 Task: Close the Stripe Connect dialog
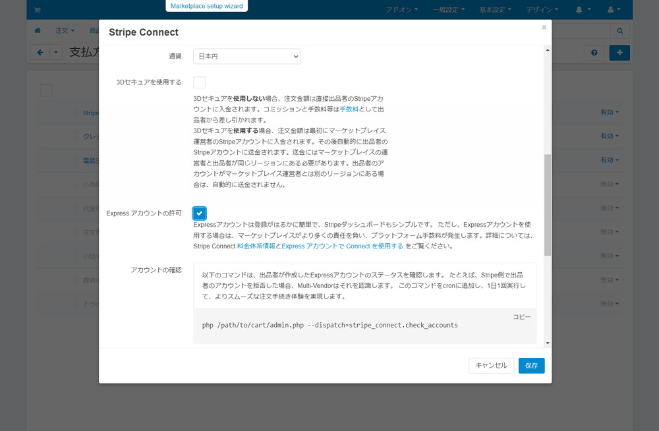544,27
